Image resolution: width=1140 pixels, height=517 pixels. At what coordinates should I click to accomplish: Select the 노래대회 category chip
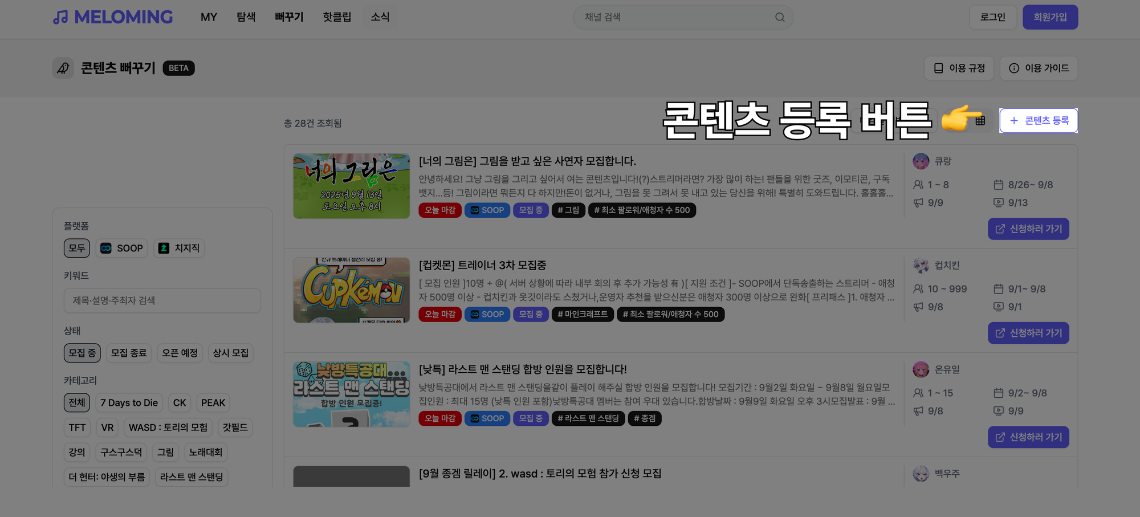(x=206, y=452)
